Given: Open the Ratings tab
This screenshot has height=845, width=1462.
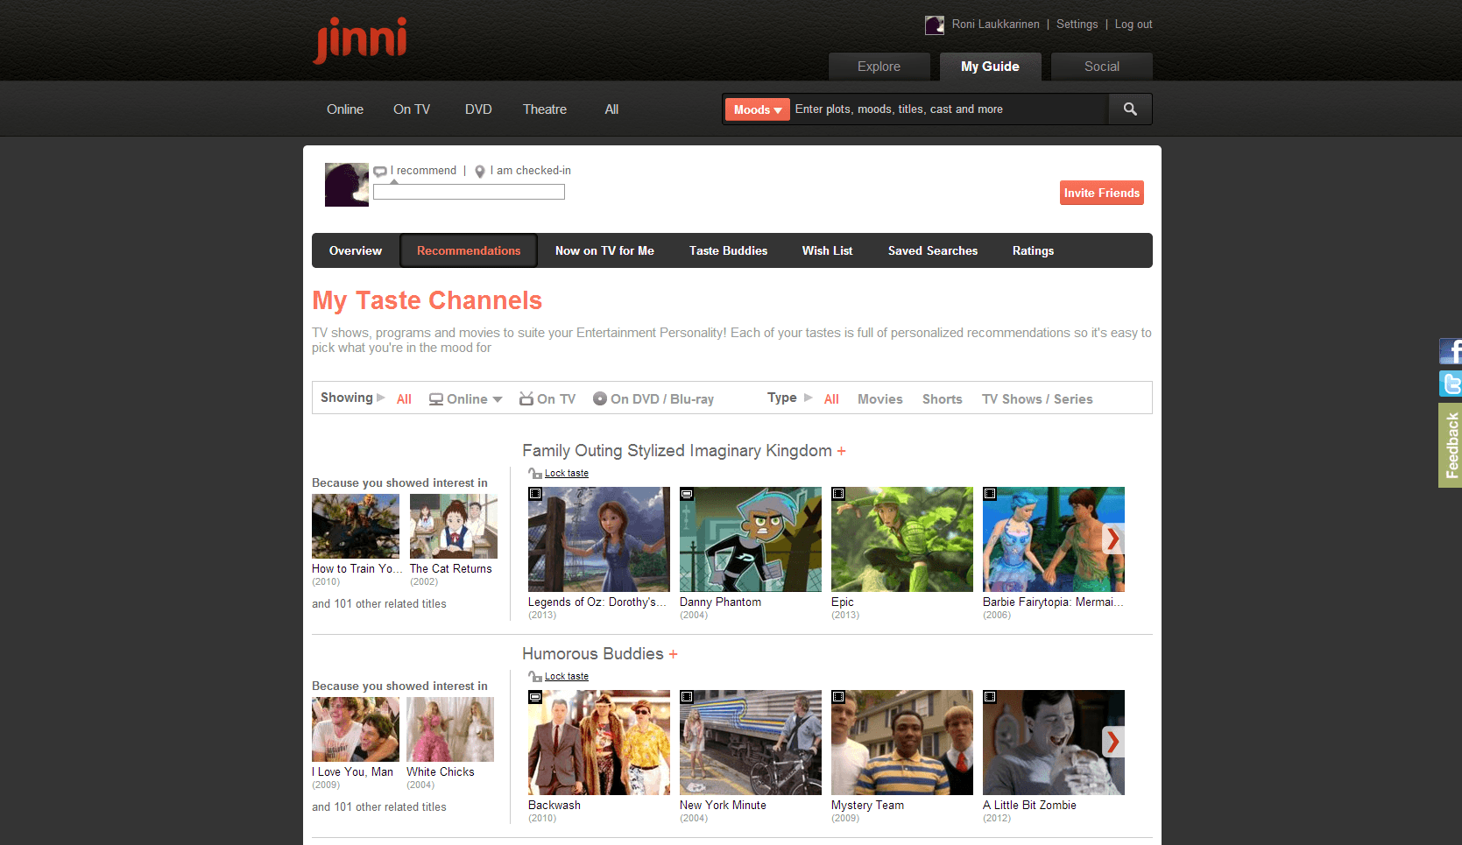Looking at the screenshot, I should click(1033, 250).
